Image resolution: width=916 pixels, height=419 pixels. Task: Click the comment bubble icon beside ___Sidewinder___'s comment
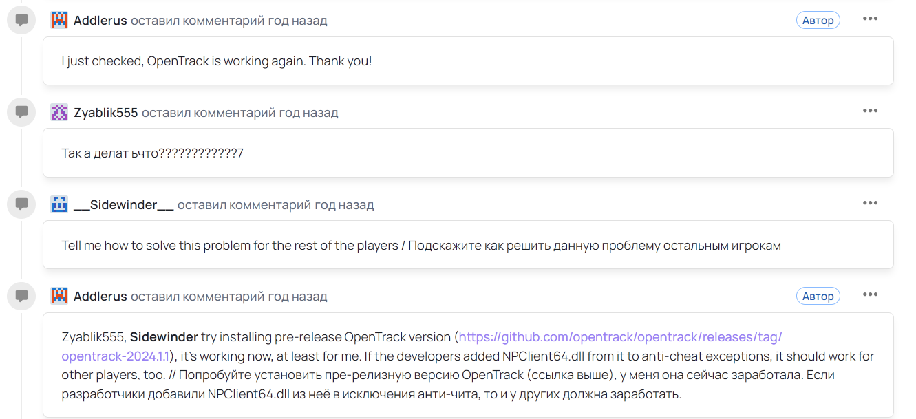[21, 204]
